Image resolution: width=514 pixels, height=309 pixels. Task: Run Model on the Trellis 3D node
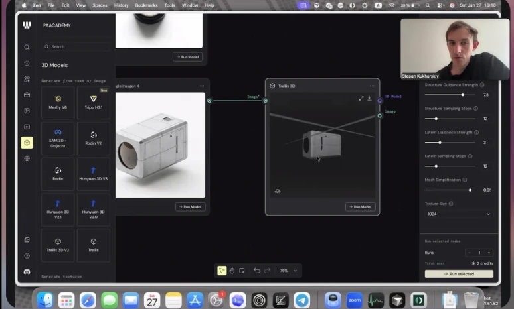tap(360, 206)
